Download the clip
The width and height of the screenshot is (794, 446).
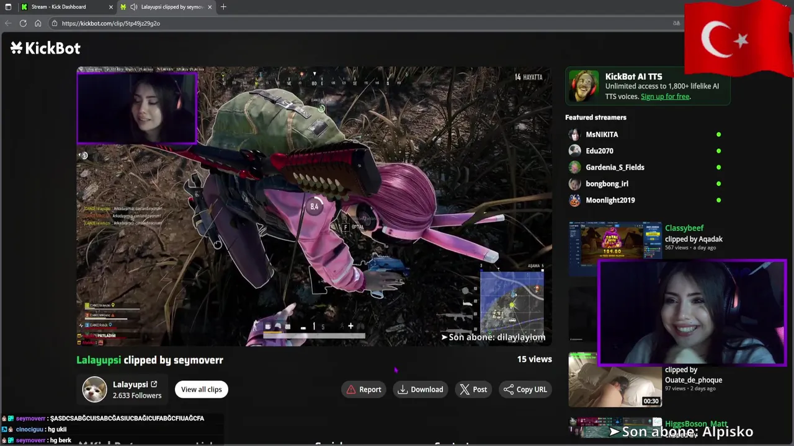click(421, 390)
